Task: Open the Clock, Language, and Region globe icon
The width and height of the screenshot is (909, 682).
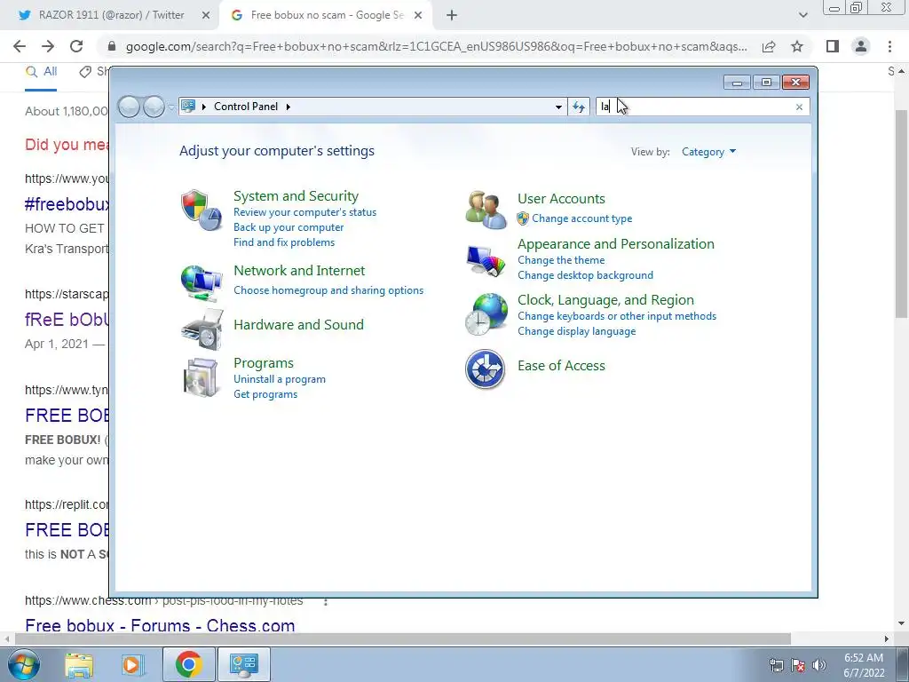Action: [x=486, y=313]
